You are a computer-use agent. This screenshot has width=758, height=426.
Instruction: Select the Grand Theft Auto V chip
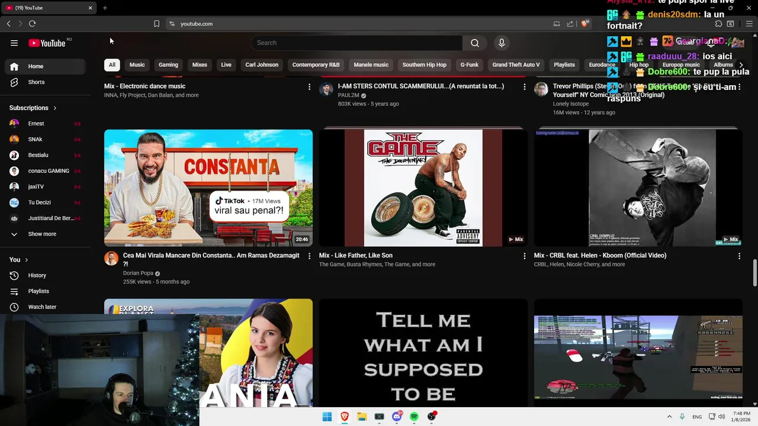coord(516,65)
